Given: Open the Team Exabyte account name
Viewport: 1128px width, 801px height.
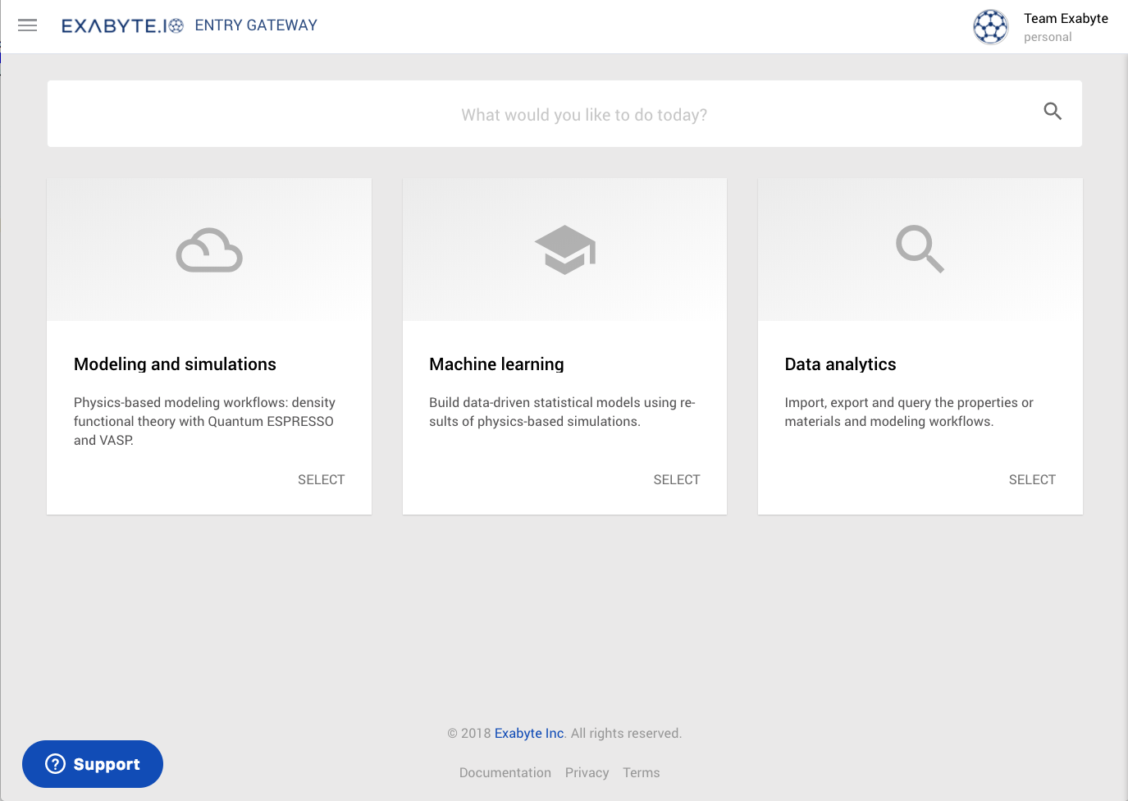Looking at the screenshot, I should tap(1065, 19).
